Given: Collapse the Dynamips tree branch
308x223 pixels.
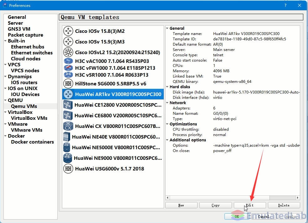Looking at the screenshot, I should [6, 77].
